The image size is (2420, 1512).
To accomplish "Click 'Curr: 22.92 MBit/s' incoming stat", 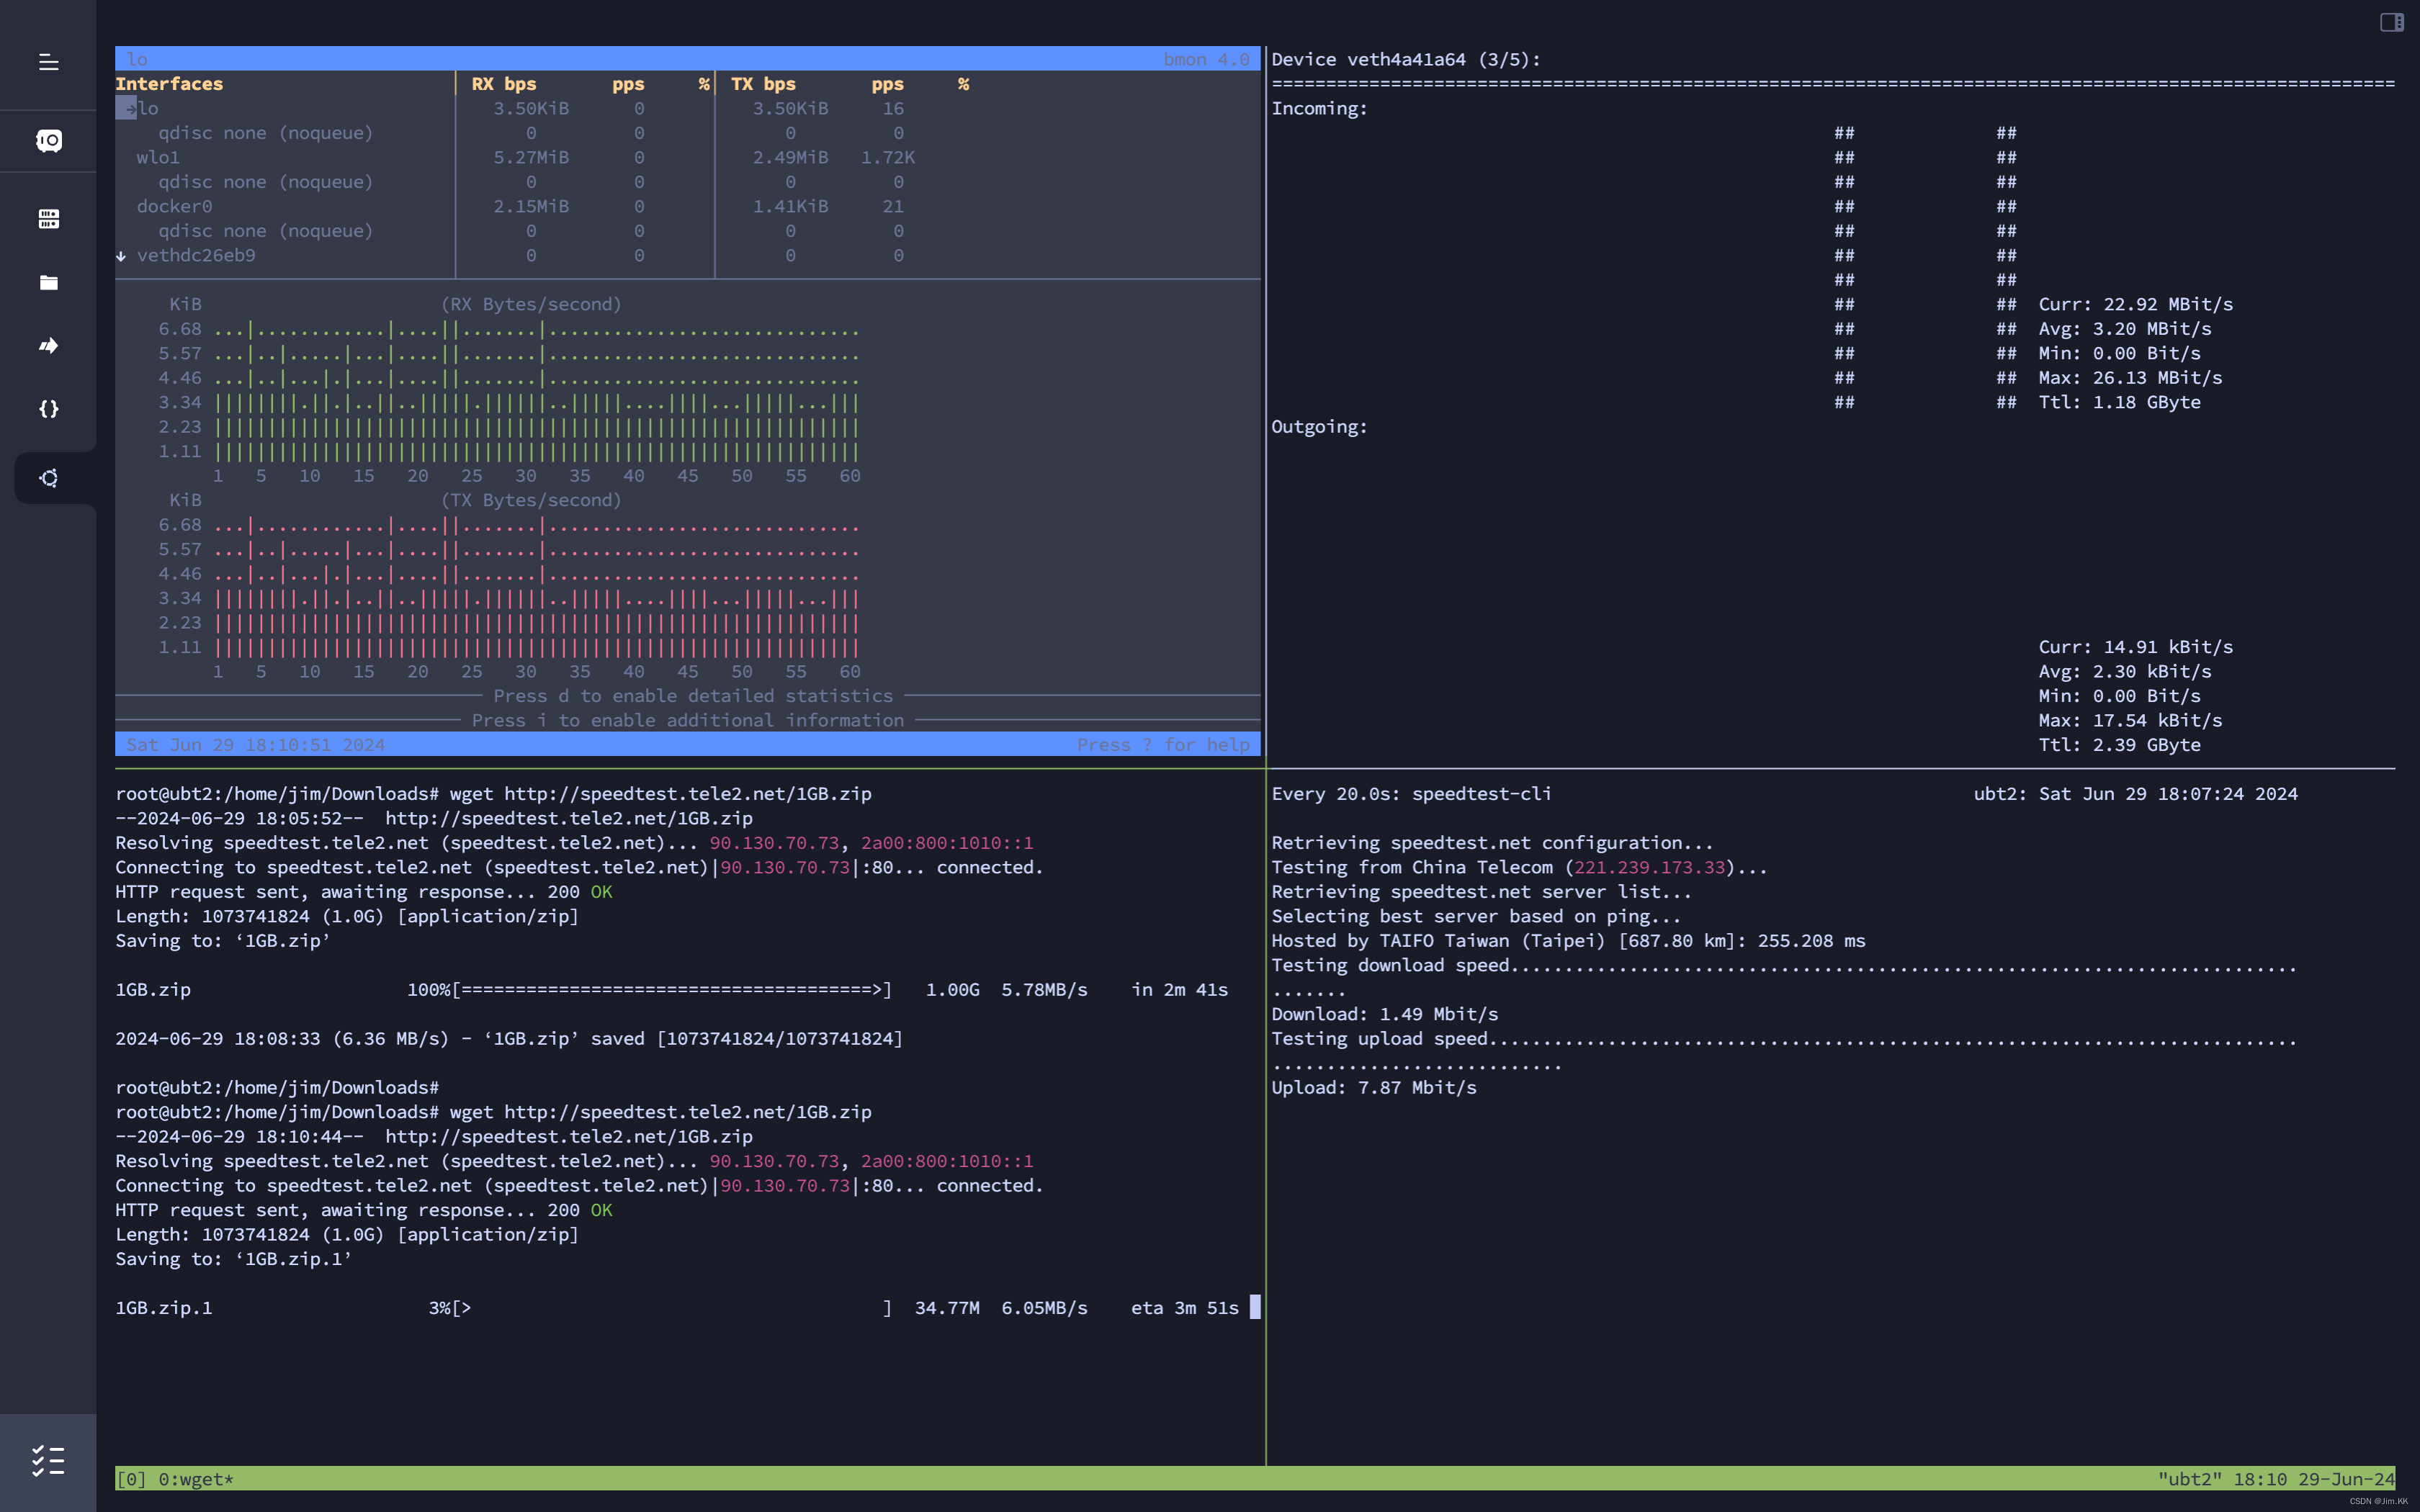I will pyautogui.click(x=2136, y=304).
